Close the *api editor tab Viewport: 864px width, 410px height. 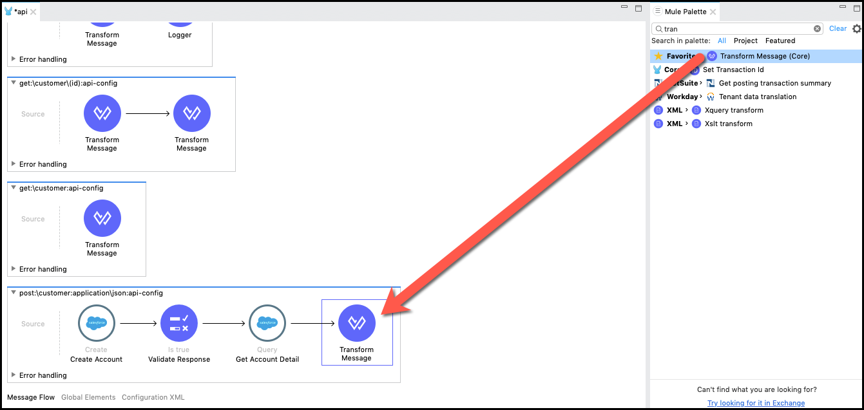click(x=33, y=12)
